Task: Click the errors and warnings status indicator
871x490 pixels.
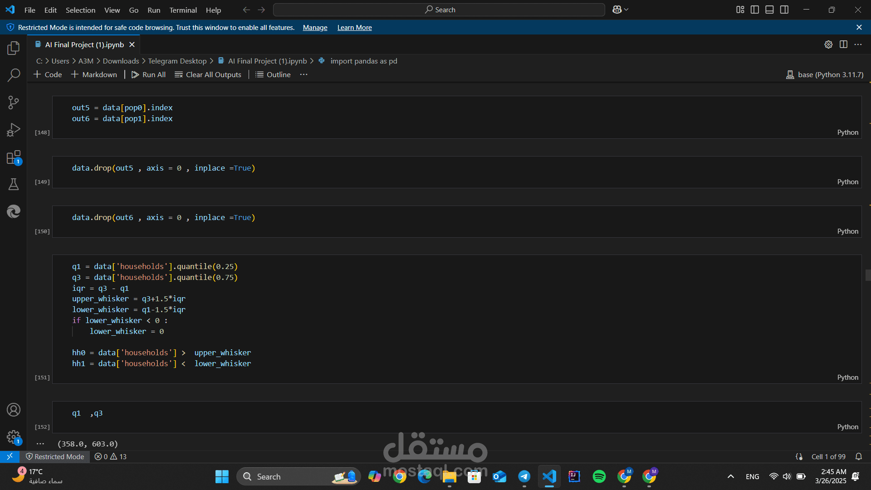Action: click(110, 456)
